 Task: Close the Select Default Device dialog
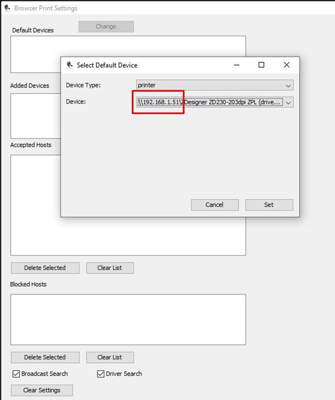point(287,65)
